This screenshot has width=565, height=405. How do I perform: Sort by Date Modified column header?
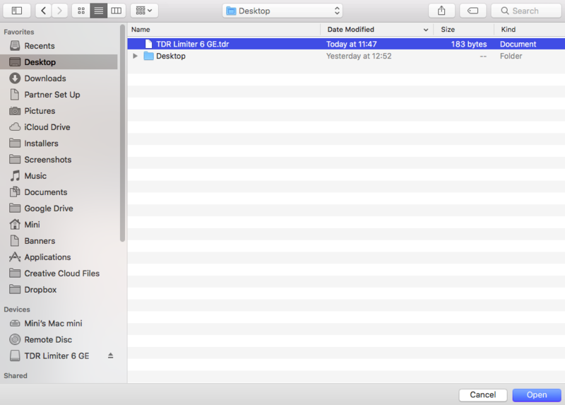(x=376, y=29)
